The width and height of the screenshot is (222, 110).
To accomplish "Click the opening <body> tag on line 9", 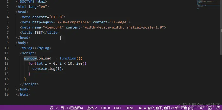I will tap(22, 43).
